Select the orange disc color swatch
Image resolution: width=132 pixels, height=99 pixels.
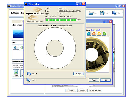point(94,34)
